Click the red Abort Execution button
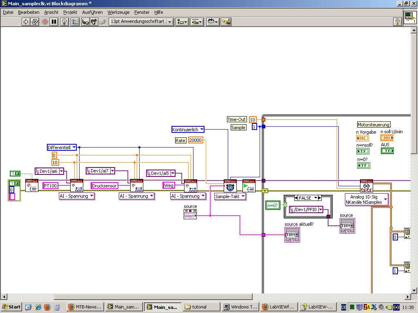418x313 pixels. 45,22
